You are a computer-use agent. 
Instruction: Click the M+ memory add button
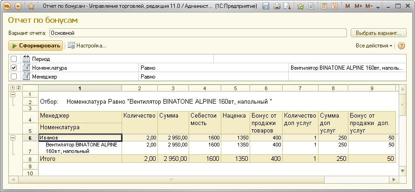358,7
